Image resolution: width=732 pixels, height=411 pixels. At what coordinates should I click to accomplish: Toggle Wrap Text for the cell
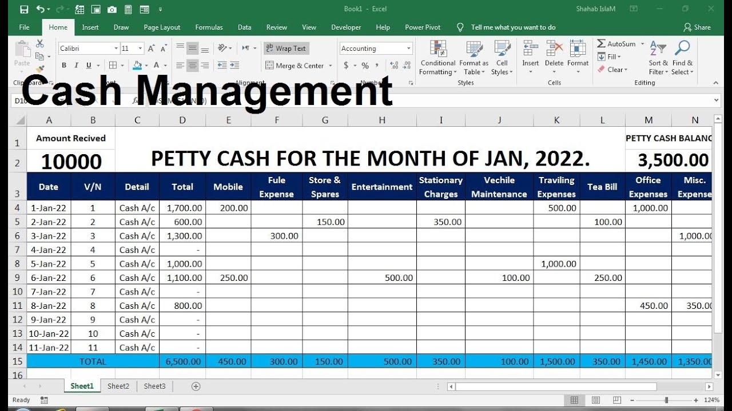tap(286, 49)
